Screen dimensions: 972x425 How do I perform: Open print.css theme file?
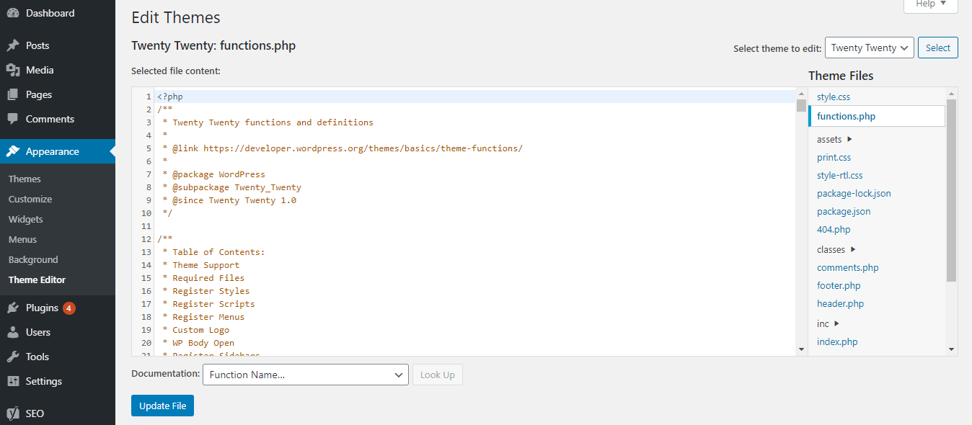[834, 157]
